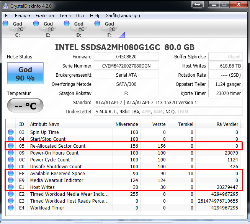This screenshot has width=250, height=224.
Task: Click the God 90 % health status button
Action: [x=25, y=73]
